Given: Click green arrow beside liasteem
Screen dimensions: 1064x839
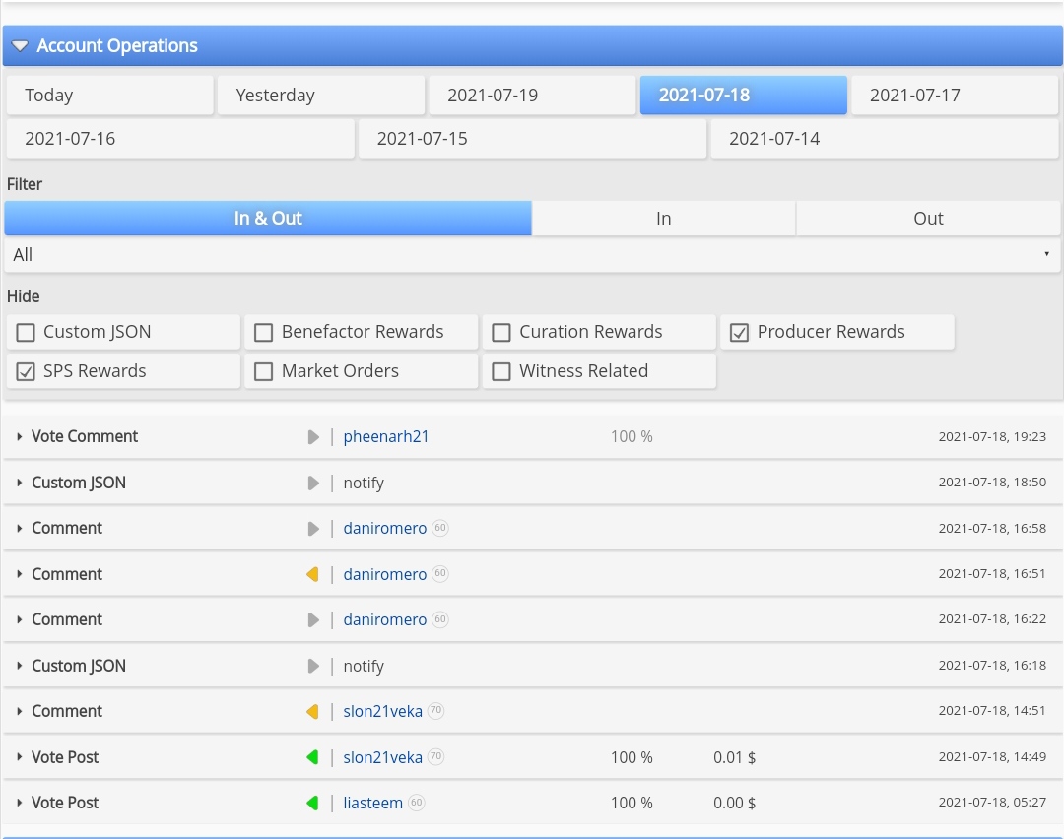Looking at the screenshot, I should [313, 803].
